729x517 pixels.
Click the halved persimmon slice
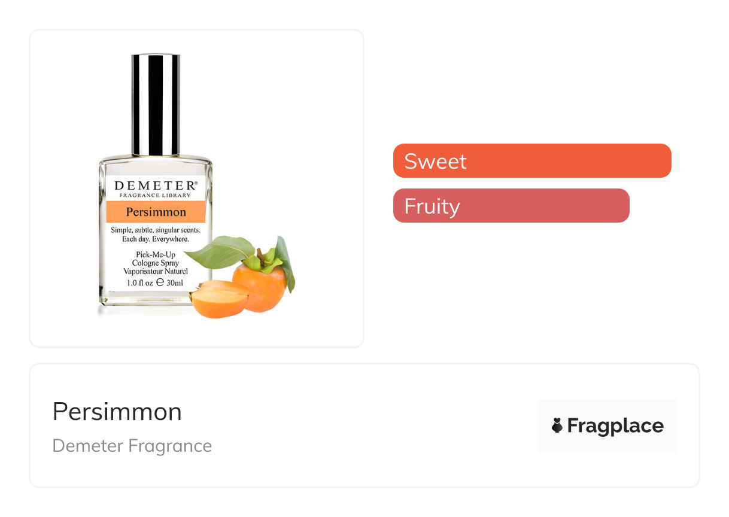[x=219, y=299]
